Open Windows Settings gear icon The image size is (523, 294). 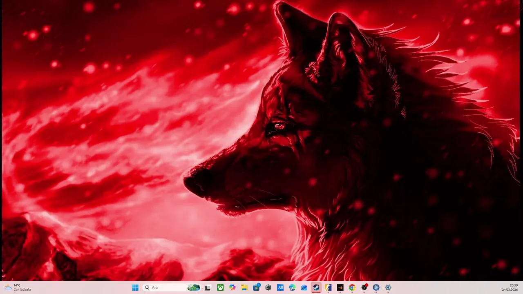click(388, 287)
